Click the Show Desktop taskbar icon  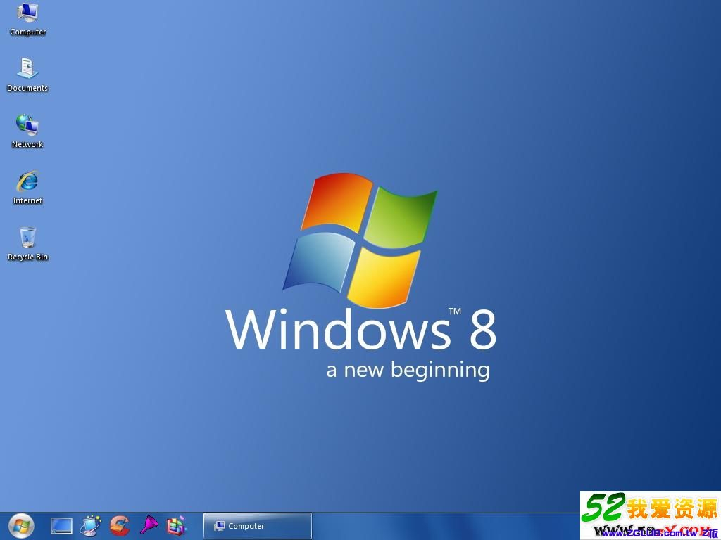[61, 526]
